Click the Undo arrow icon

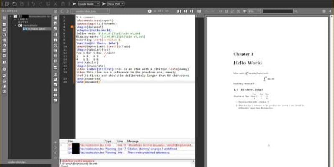click(34, 3)
